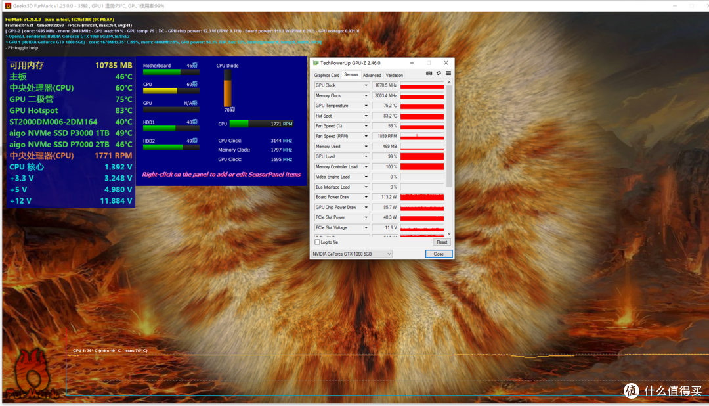
Task: Click the 'F1: toggle help' FurMark line
Action: (x=22, y=48)
